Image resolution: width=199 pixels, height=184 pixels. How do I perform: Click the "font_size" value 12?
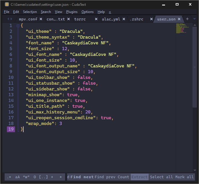click(65, 49)
